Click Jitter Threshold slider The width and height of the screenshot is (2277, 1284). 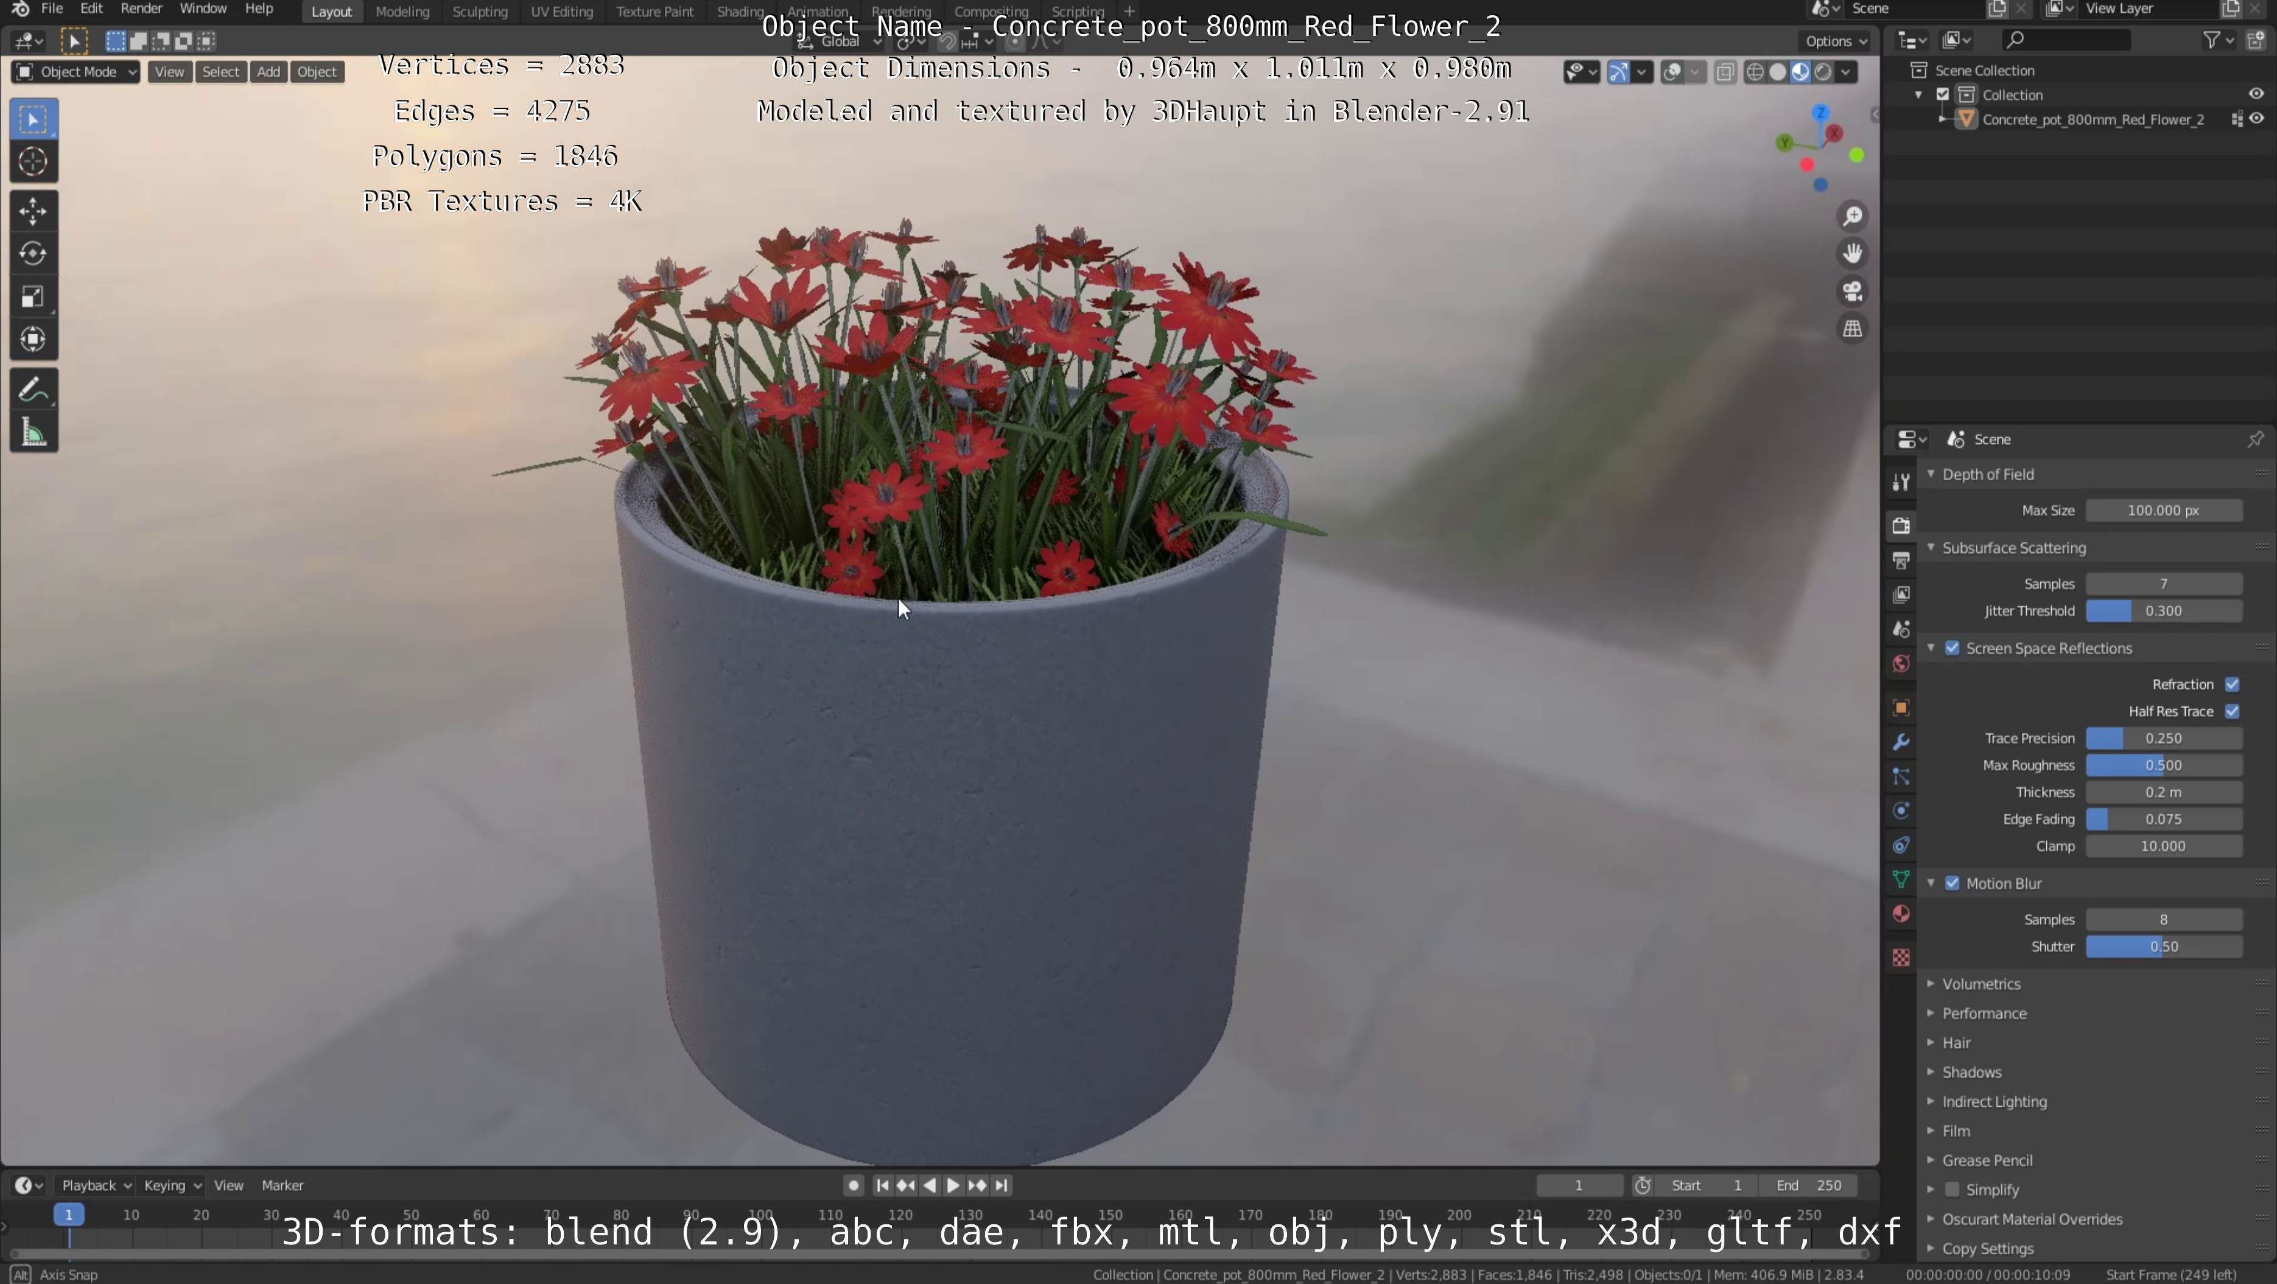[x=2163, y=611]
